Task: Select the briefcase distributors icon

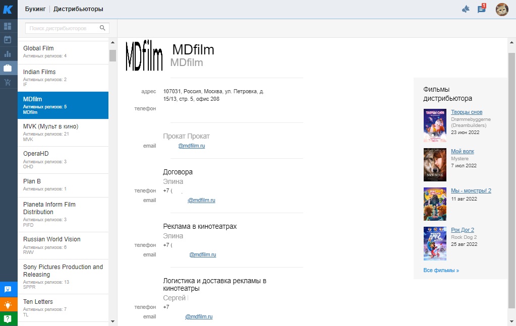Action: 8,68
